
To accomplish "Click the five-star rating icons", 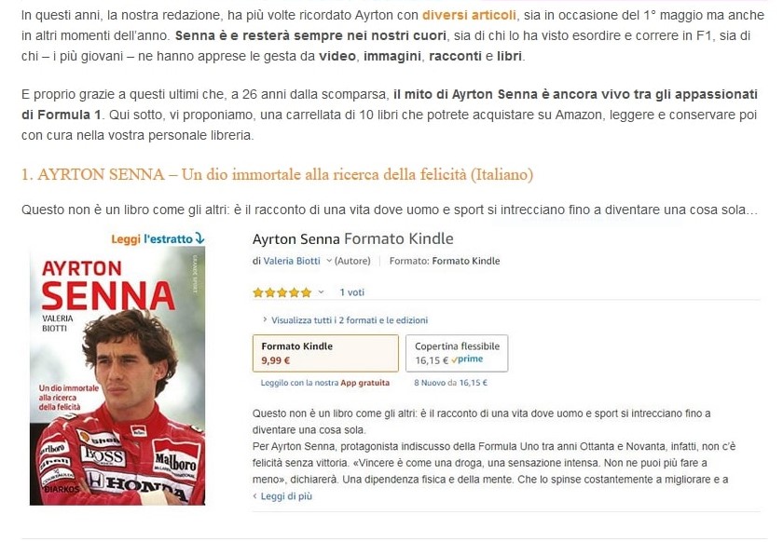I will pos(282,292).
